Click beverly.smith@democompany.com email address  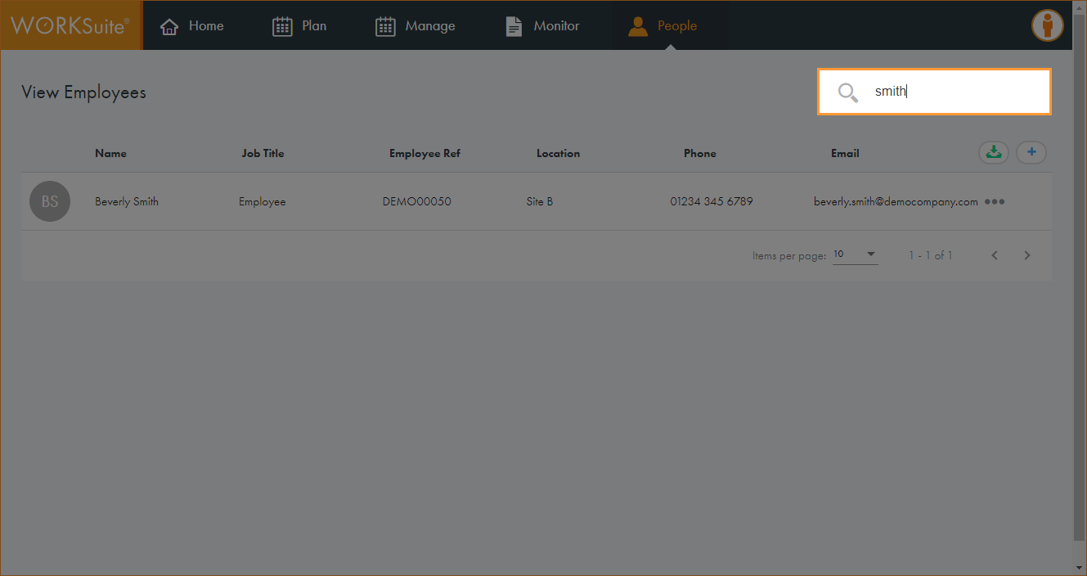pos(896,201)
